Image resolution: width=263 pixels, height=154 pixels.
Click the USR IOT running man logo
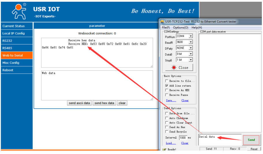click(19, 11)
